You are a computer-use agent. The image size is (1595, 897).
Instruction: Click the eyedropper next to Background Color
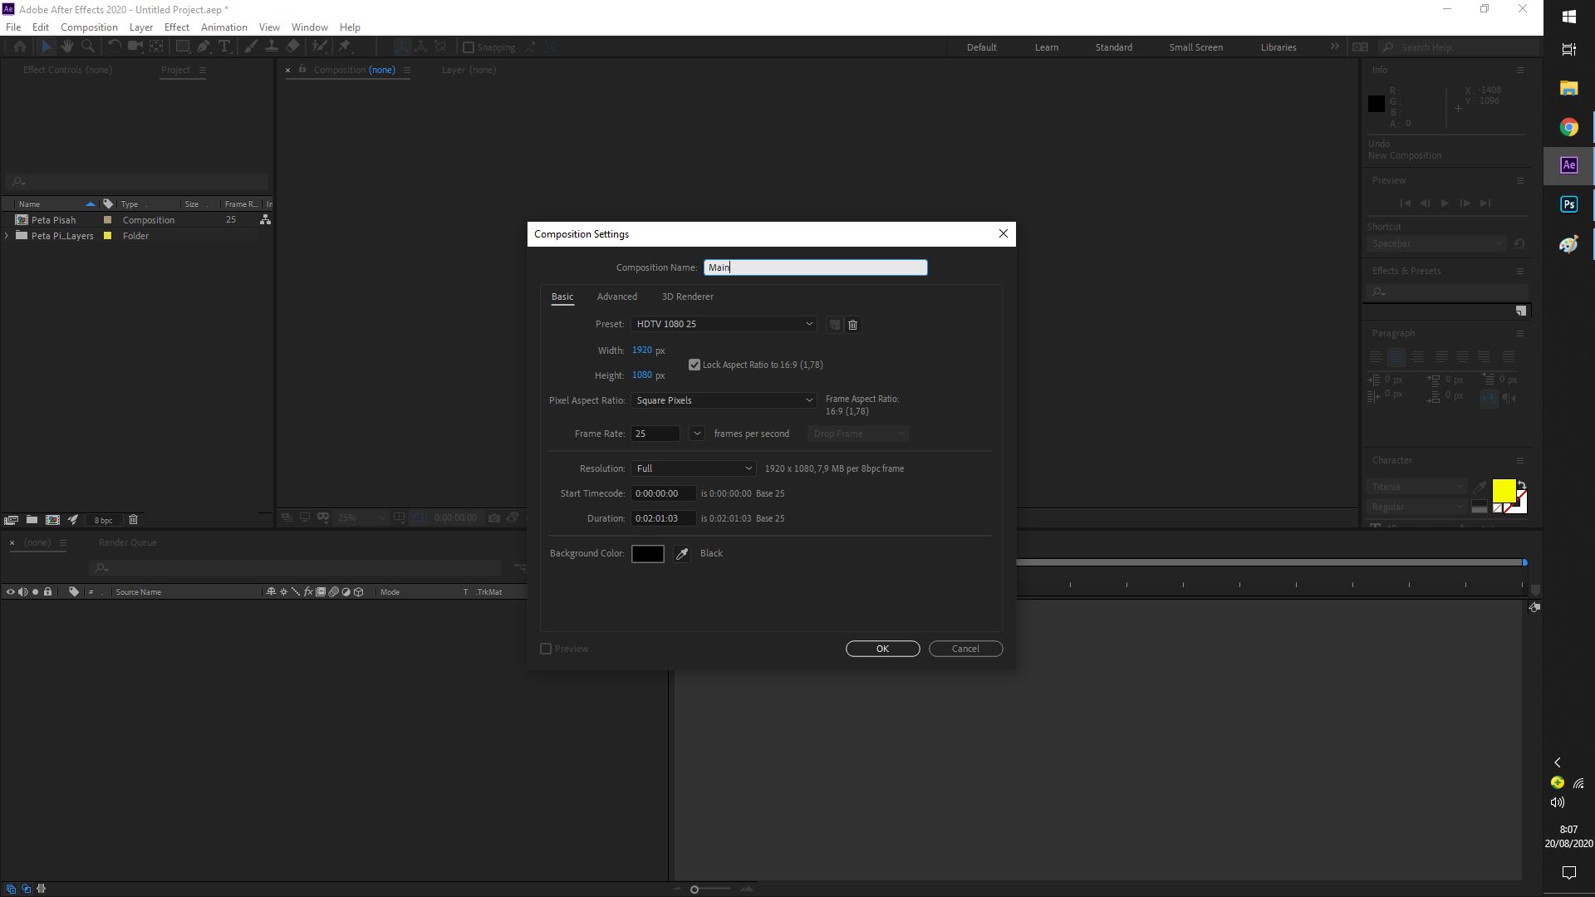pos(682,554)
